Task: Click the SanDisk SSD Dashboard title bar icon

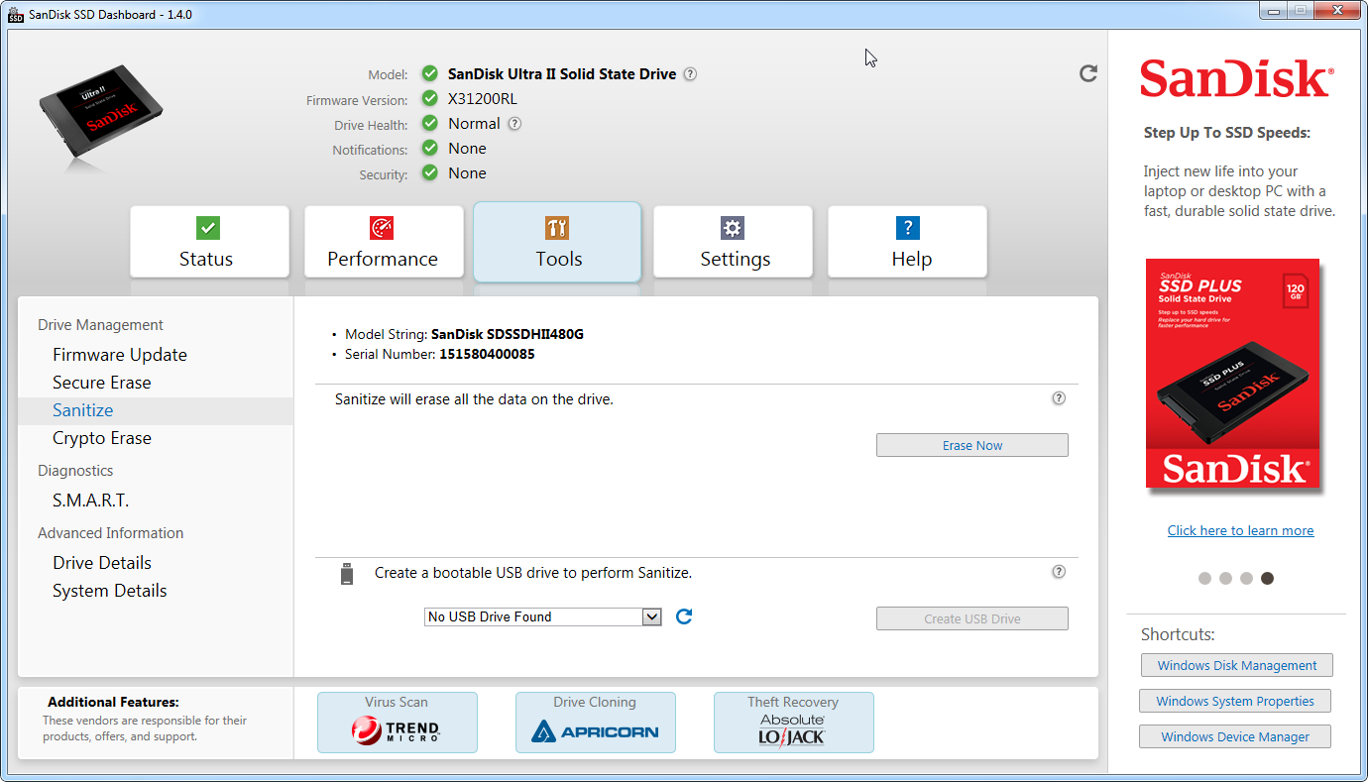Action: 16,15
